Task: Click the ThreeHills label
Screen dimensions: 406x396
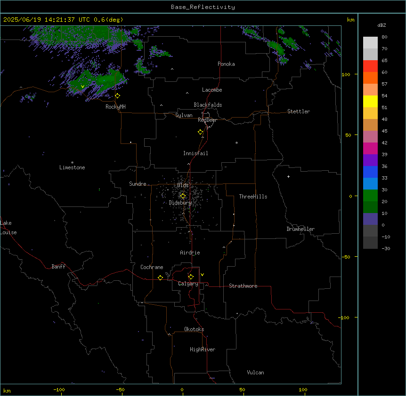Action: pos(253,197)
